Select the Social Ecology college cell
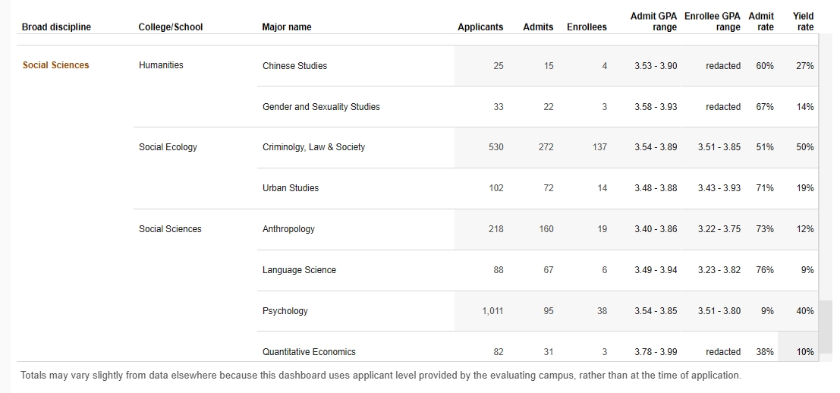Viewport: 840px width, 393px height. (168, 147)
